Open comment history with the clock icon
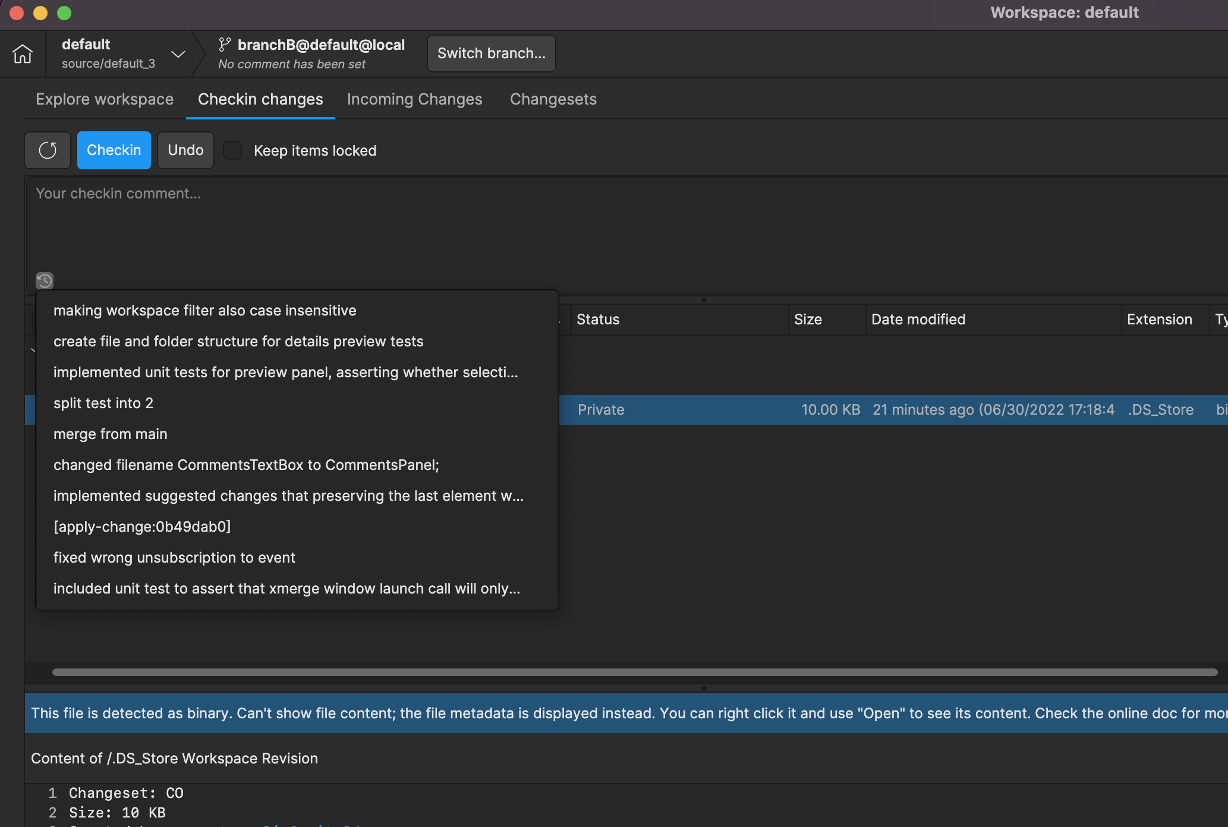 pos(44,280)
